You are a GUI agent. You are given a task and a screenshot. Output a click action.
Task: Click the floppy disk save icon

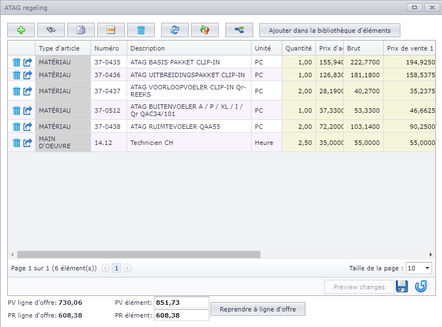402,286
